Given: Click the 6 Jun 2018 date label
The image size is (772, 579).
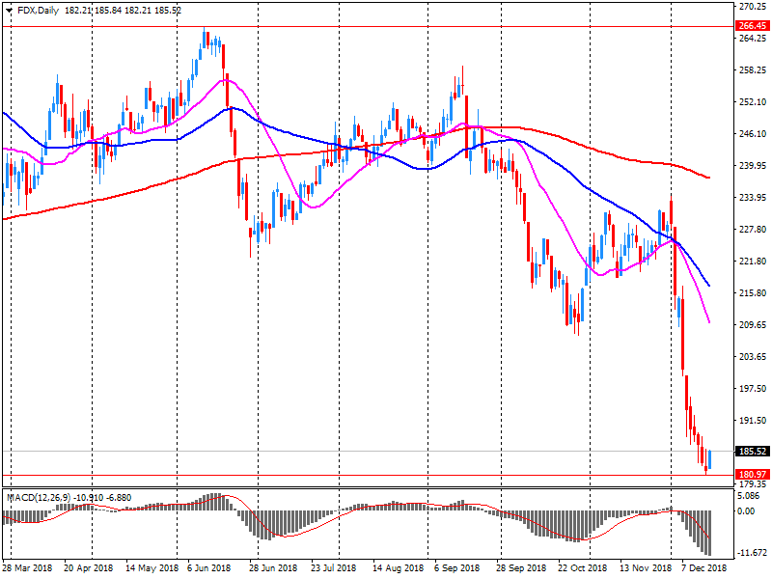Looking at the screenshot, I should coord(208,568).
